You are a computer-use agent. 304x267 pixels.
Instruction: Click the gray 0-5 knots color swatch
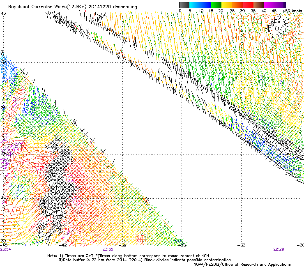pyautogui.click(x=184, y=5)
